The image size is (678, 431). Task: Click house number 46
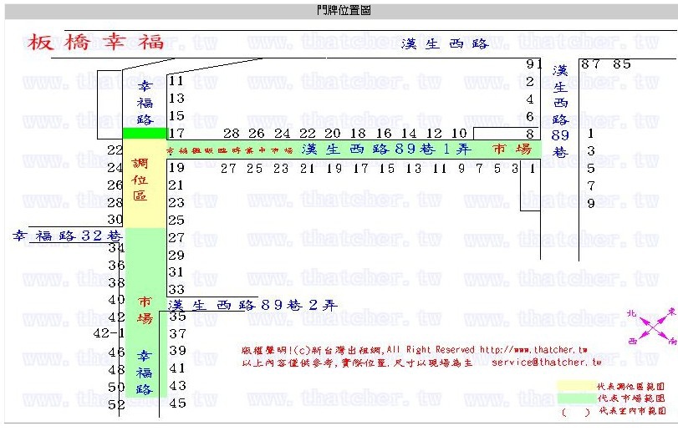click(x=117, y=352)
